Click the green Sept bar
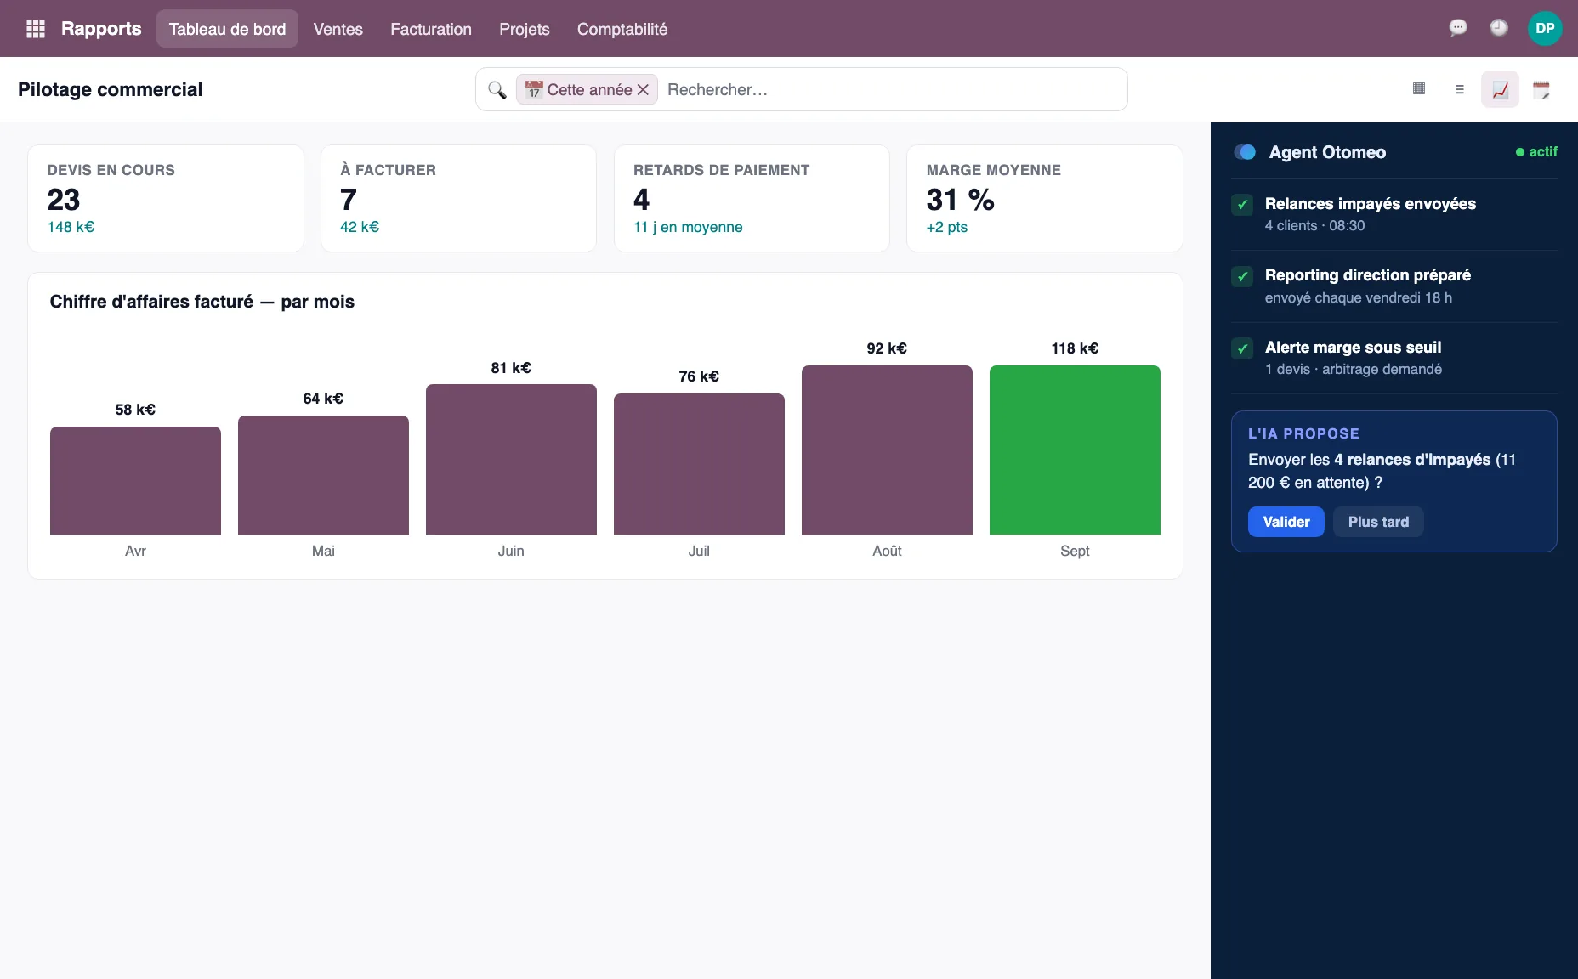This screenshot has height=979, width=1578. (x=1075, y=450)
